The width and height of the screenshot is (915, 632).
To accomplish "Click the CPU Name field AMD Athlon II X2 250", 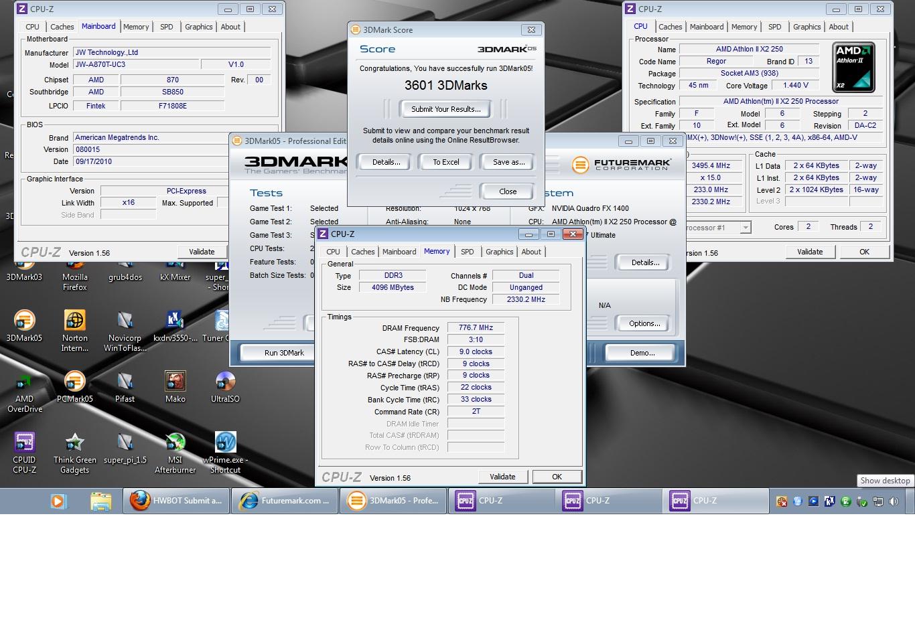I will 749,49.
